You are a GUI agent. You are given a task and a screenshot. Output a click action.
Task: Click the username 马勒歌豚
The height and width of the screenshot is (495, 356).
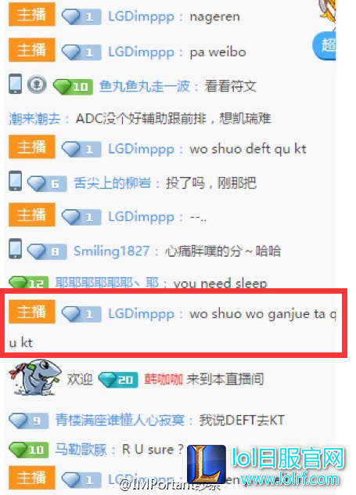coord(81,450)
